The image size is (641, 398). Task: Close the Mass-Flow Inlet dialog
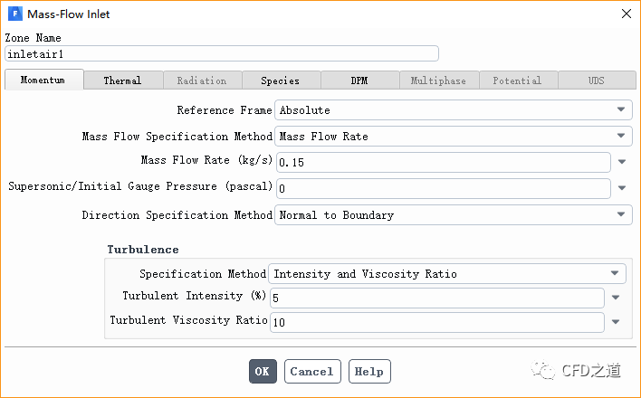(625, 14)
